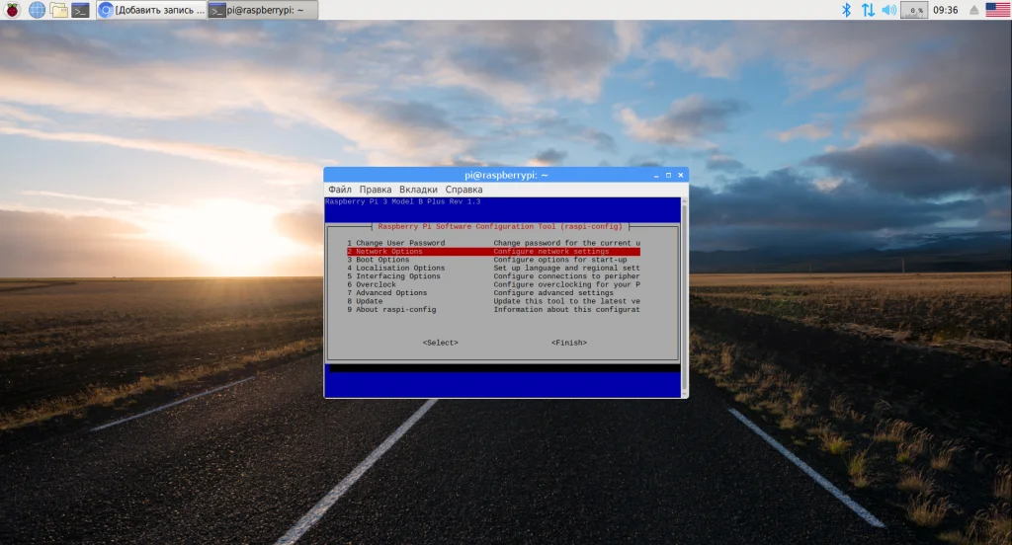Click the CPU usage monitor
1012x545 pixels.
914,10
